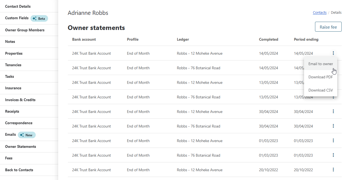Open Correspondence section in sidebar
The width and height of the screenshot is (351, 180).
[x=19, y=123]
